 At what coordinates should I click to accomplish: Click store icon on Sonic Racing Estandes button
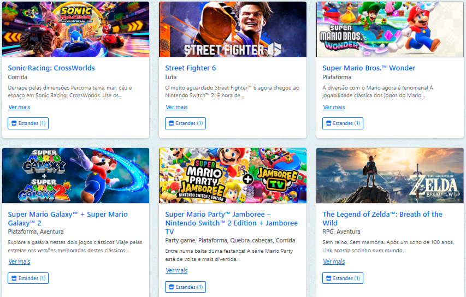(x=14, y=123)
